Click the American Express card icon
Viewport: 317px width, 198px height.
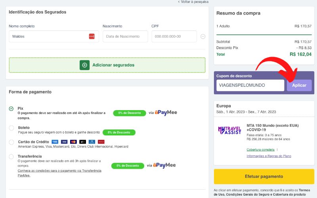point(55,142)
